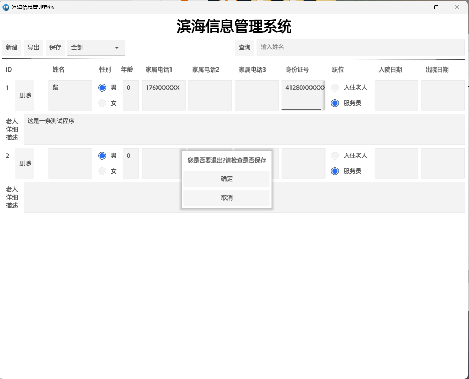Click the 家属电话1 column header
This screenshot has width=469, height=379.
159,70
